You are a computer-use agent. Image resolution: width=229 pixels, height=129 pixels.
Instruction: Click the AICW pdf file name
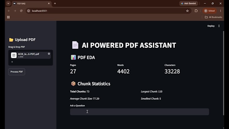[x=29, y=54]
